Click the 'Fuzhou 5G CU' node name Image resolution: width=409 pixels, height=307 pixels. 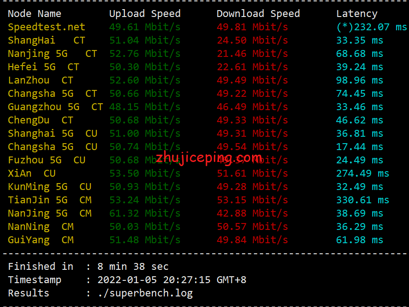click(x=46, y=160)
